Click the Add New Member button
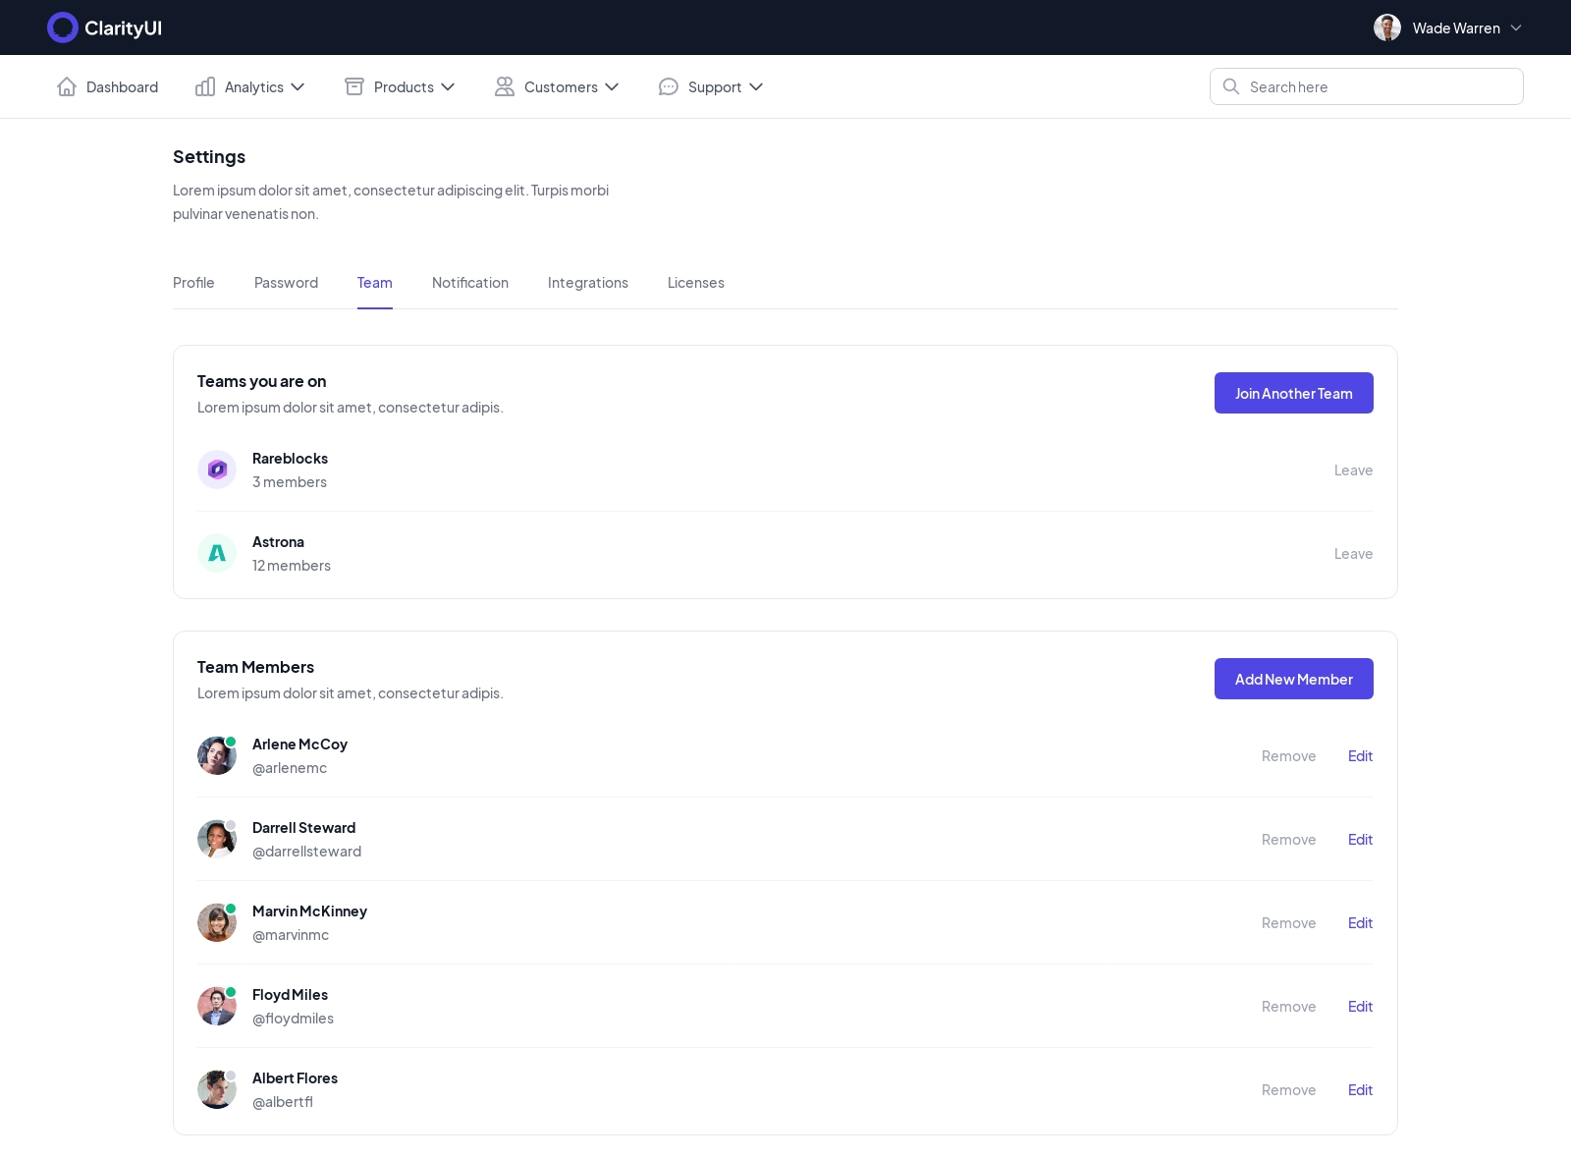The image size is (1571, 1159). (1294, 679)
